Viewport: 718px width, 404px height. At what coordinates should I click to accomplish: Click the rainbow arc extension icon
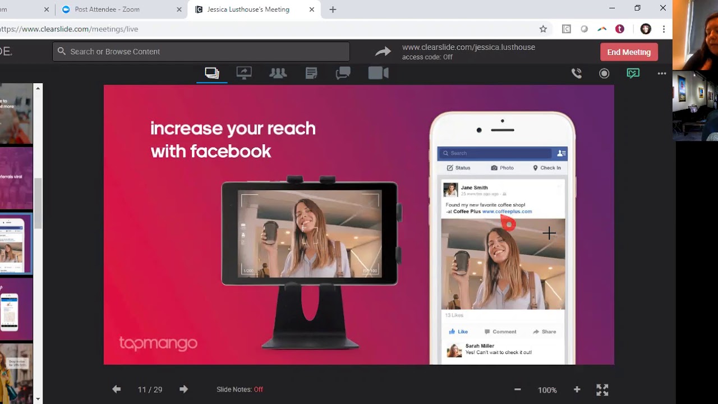tap(602, 29)
